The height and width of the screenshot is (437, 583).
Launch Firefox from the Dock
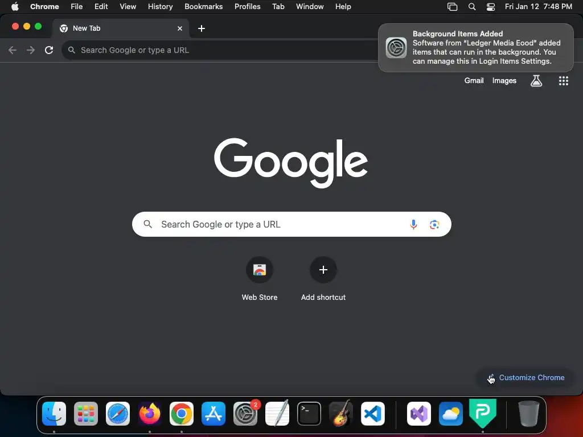150,414
